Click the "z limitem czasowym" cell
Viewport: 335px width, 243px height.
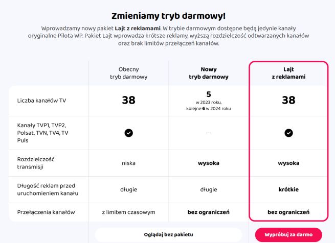coord(128,212)
